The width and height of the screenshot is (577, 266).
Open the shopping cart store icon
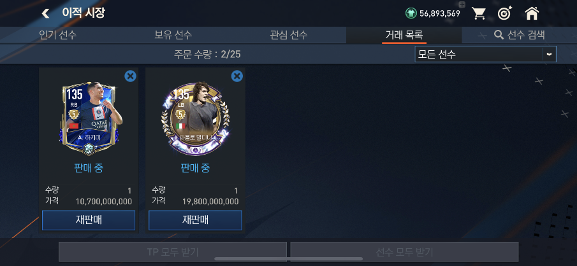coord(479,13)
